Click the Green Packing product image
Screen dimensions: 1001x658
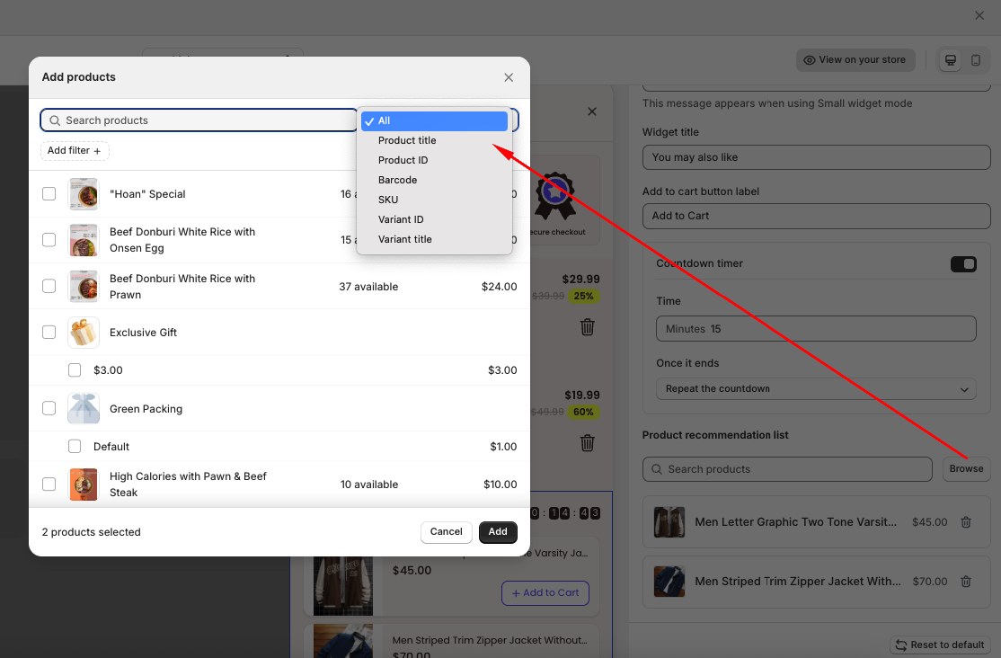point(84,409)
